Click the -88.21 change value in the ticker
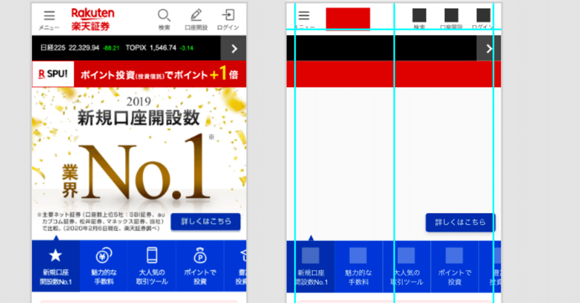 [111, 48]
